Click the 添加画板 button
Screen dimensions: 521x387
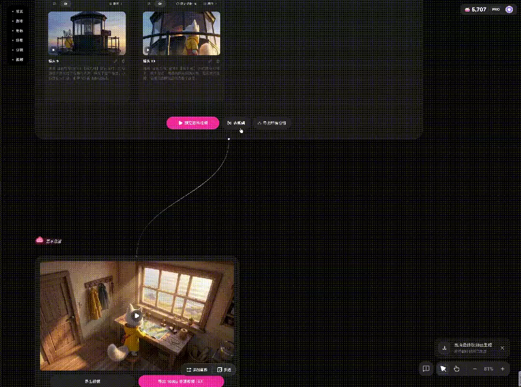(197, 370)
